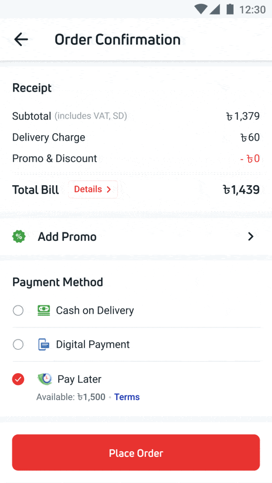Screen dimensions: 272x483
Task: Deselect the checked Pay Later radio button
Action: click(x=18, y=379)
